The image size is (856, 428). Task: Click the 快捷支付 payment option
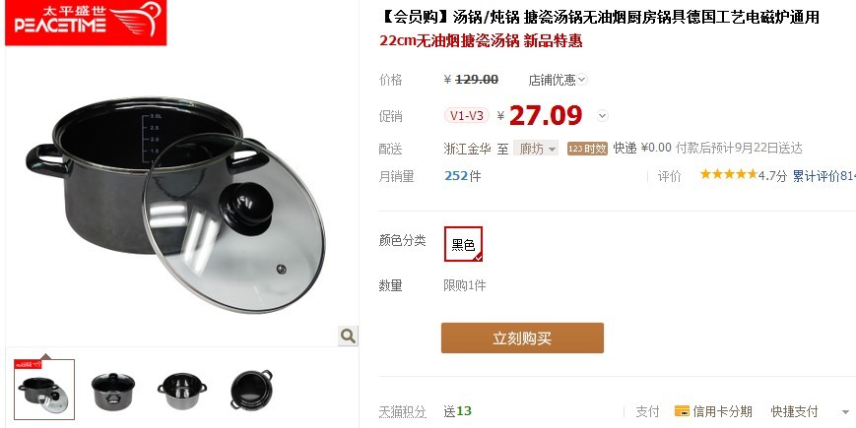(794, 411)
